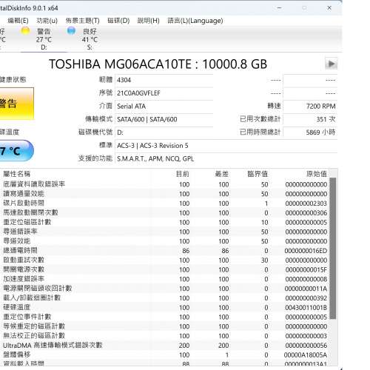Click the raw value 00000000011A
Screen dimensions: 370x370
point(306,289)
